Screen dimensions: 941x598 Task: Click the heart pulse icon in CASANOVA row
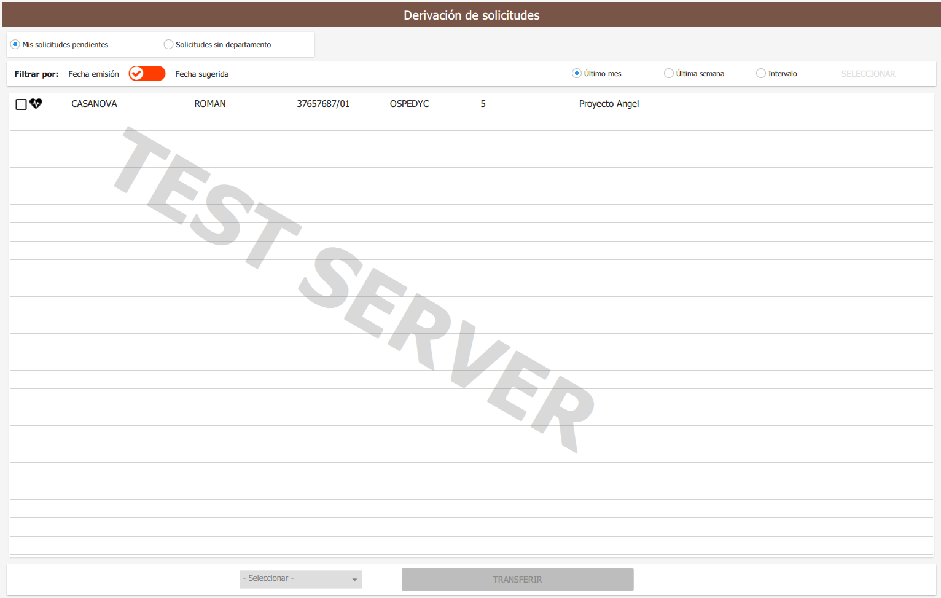36,104
